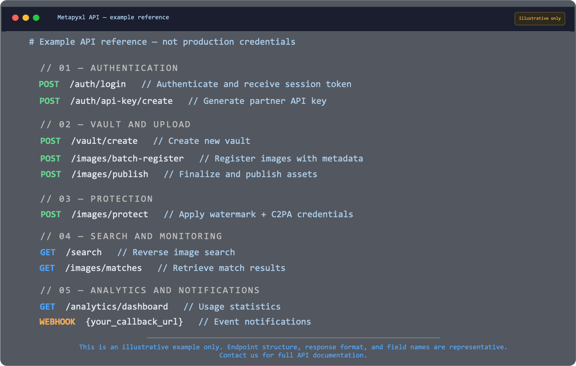Click comment Apply watermark + C2PA credentials
The height and width of the screenshot is (366, 576).
tap(259, 214)
